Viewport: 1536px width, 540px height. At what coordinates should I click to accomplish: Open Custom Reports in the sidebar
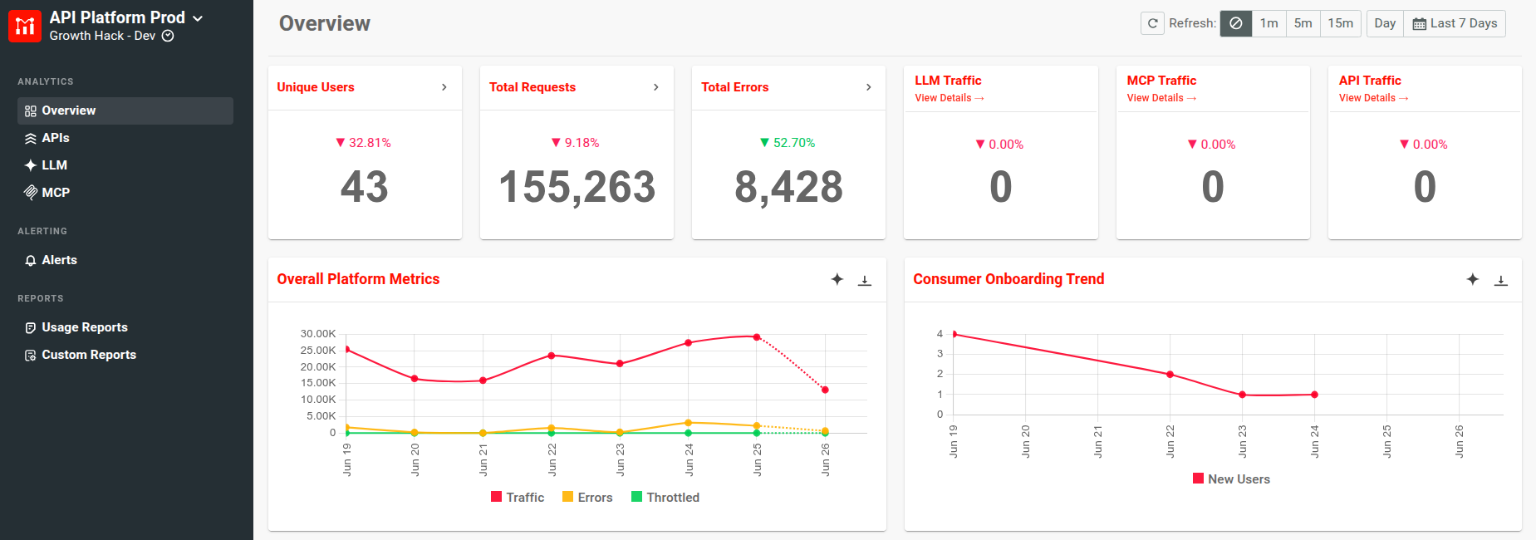125,355
